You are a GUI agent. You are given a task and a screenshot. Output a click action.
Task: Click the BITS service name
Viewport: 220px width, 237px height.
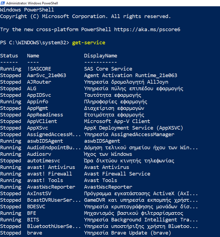click(33, 220)
